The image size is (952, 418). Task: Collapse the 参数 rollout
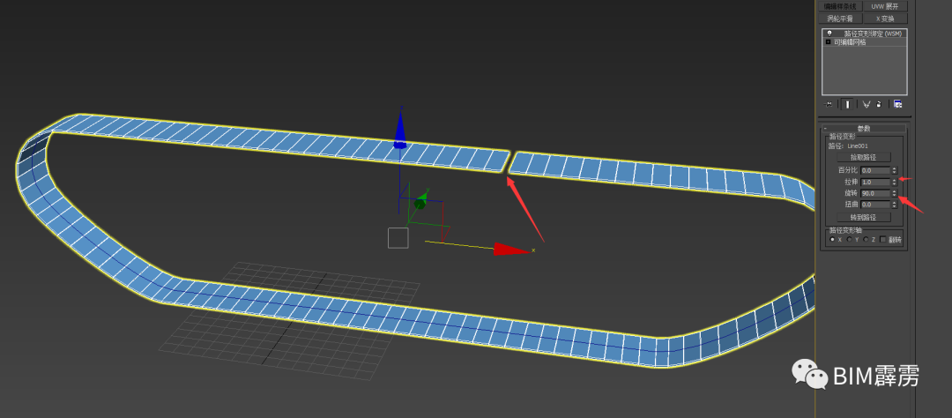pyautogui.click(x=865, y=129)
